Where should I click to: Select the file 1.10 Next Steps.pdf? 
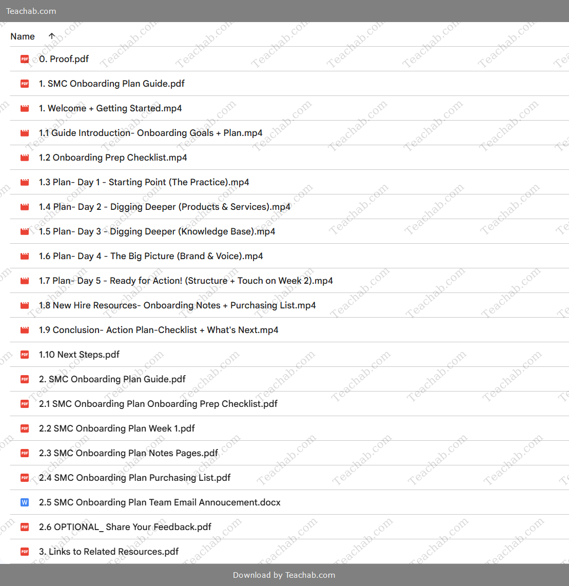(x=79, y=355)
